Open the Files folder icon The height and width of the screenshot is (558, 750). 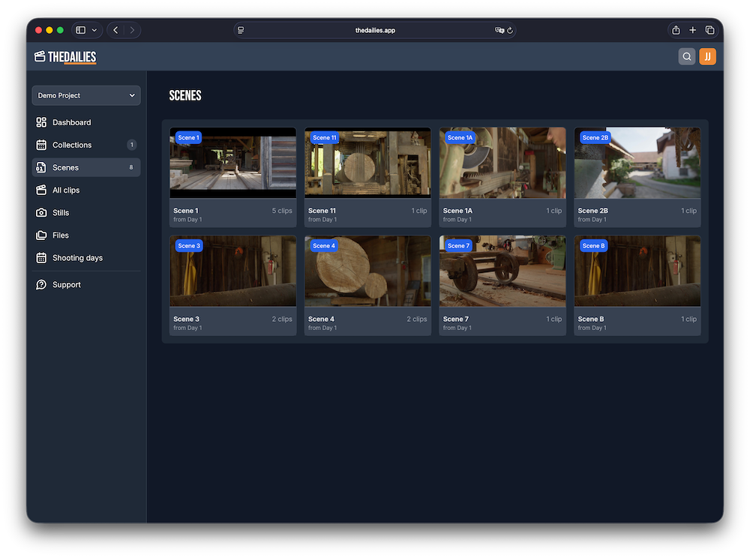pyautogui.click(x=43, y=235)
